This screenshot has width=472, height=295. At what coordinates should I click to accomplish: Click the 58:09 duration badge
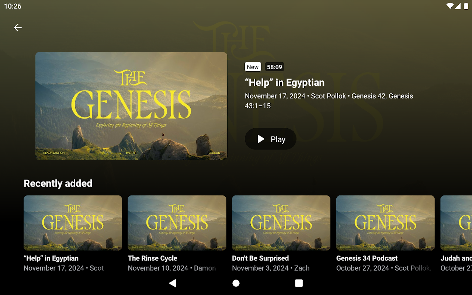click(x=274, y=67)
